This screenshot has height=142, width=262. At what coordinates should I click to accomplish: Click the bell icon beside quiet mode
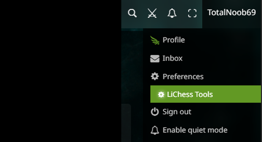[x=155, y=130]
